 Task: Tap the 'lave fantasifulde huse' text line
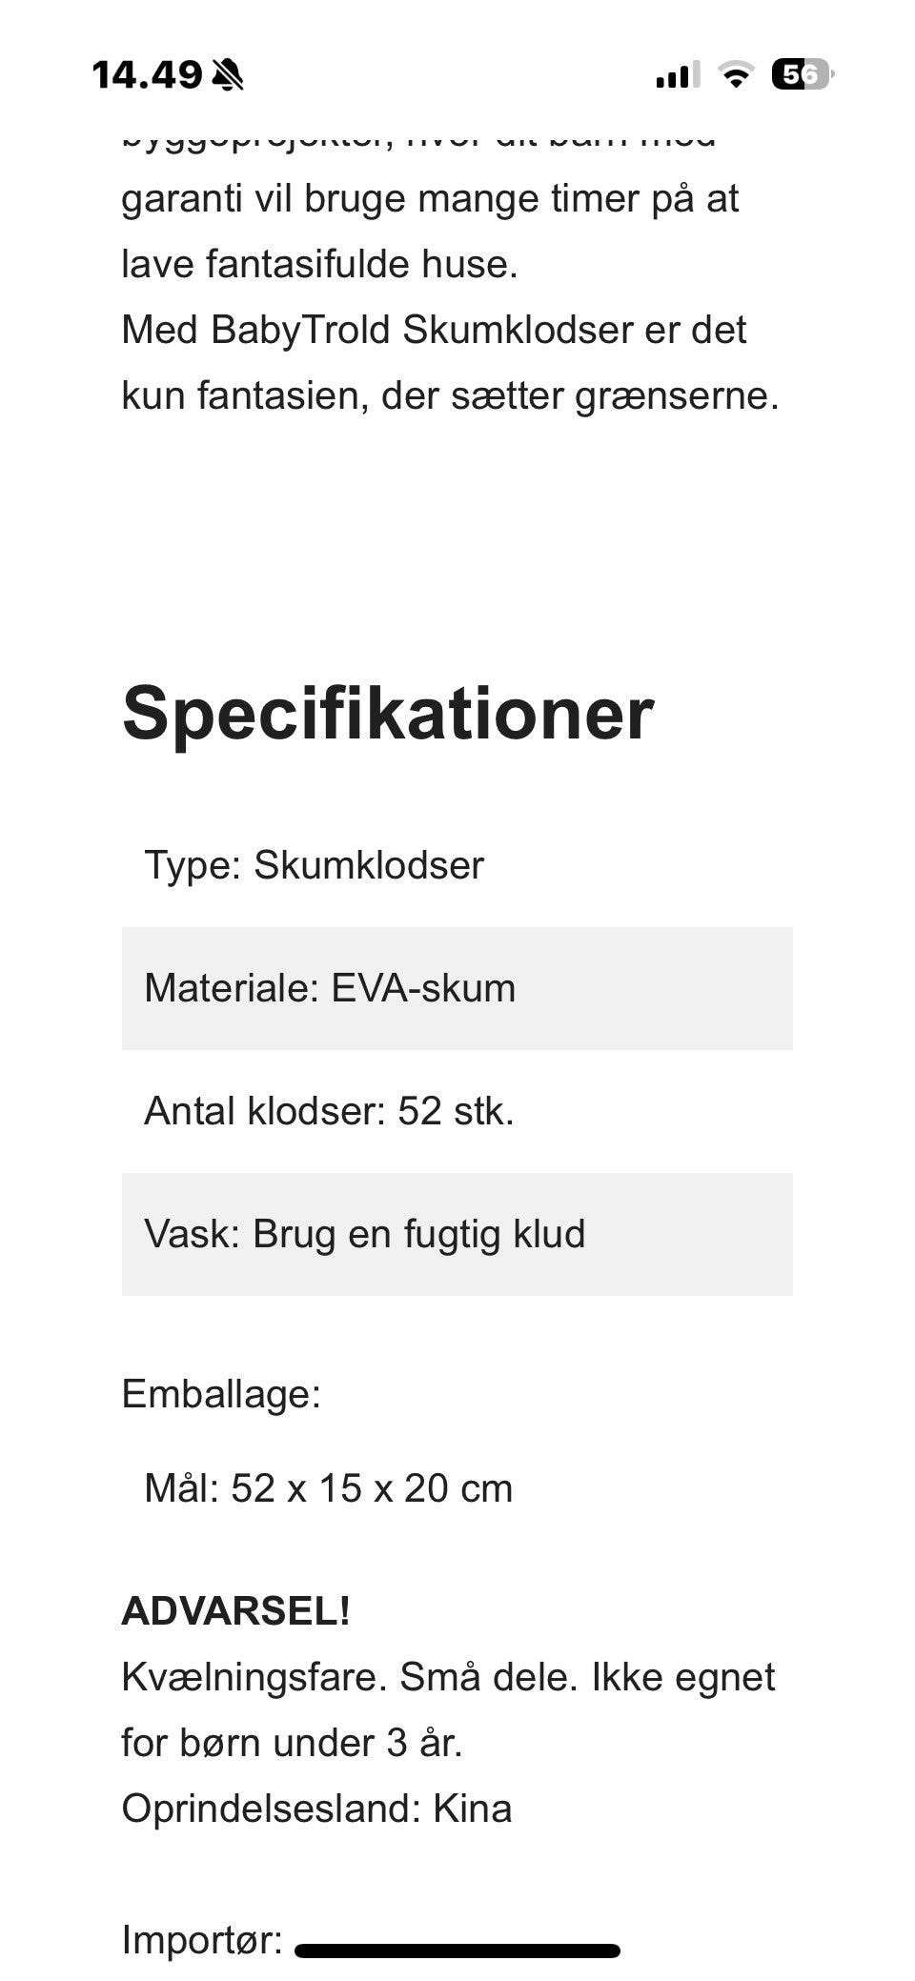click(319, 264)
